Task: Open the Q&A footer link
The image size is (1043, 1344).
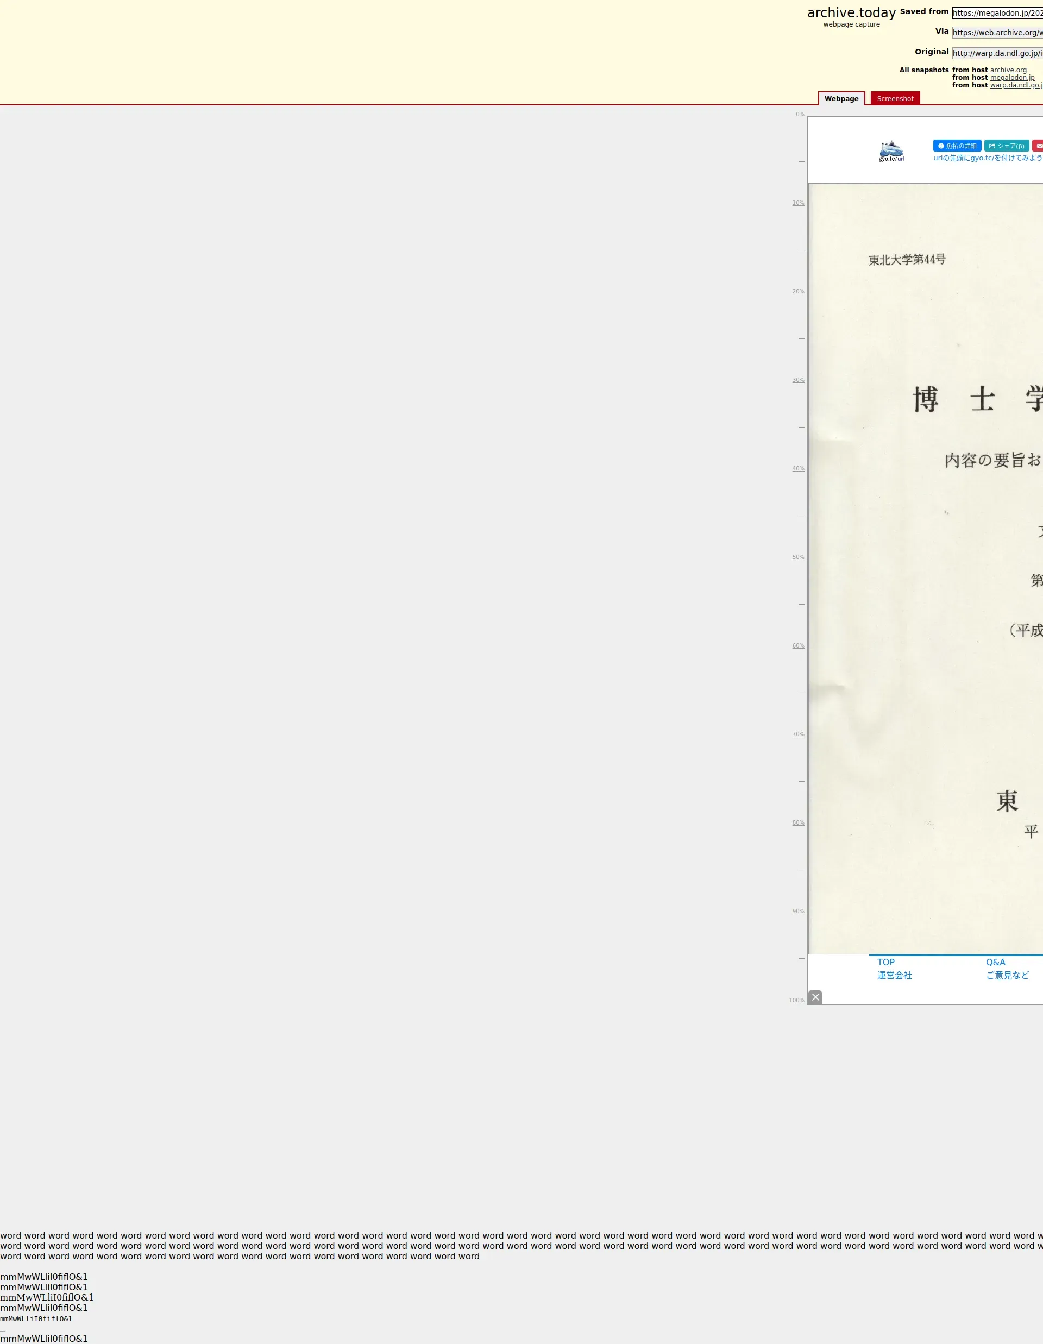Action: [995, 963]
